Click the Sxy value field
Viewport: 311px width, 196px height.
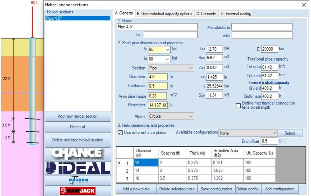[214, 95]
